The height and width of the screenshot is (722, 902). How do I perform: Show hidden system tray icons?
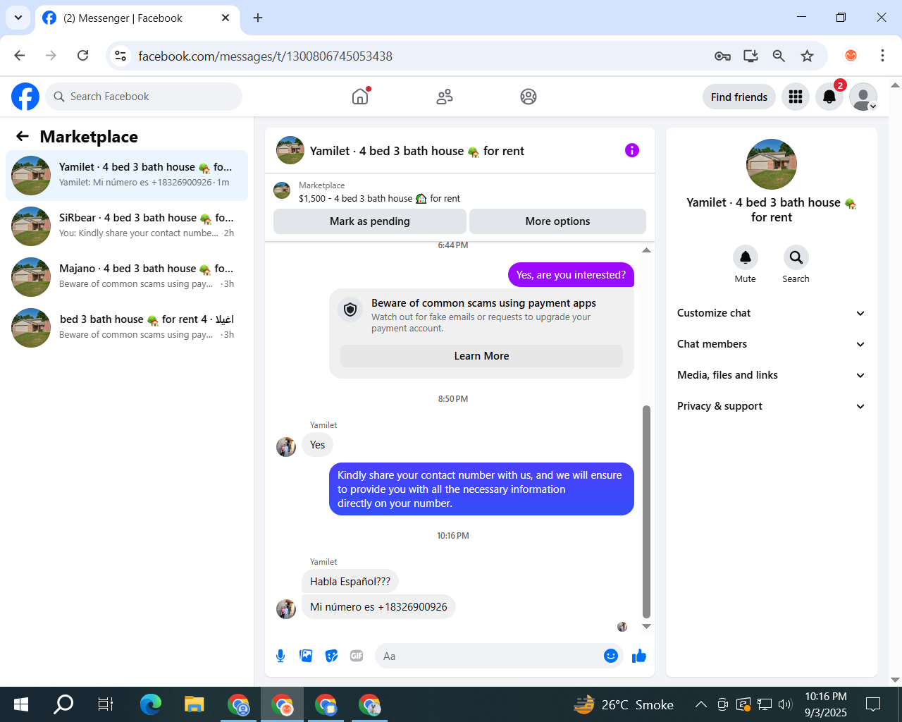[x=701, y=704]
